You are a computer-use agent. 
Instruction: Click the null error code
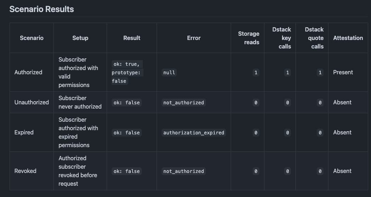[169, 73]
